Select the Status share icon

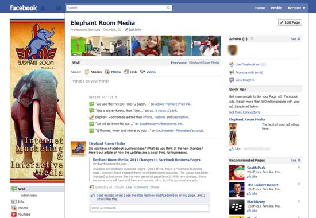click(87, 72)
